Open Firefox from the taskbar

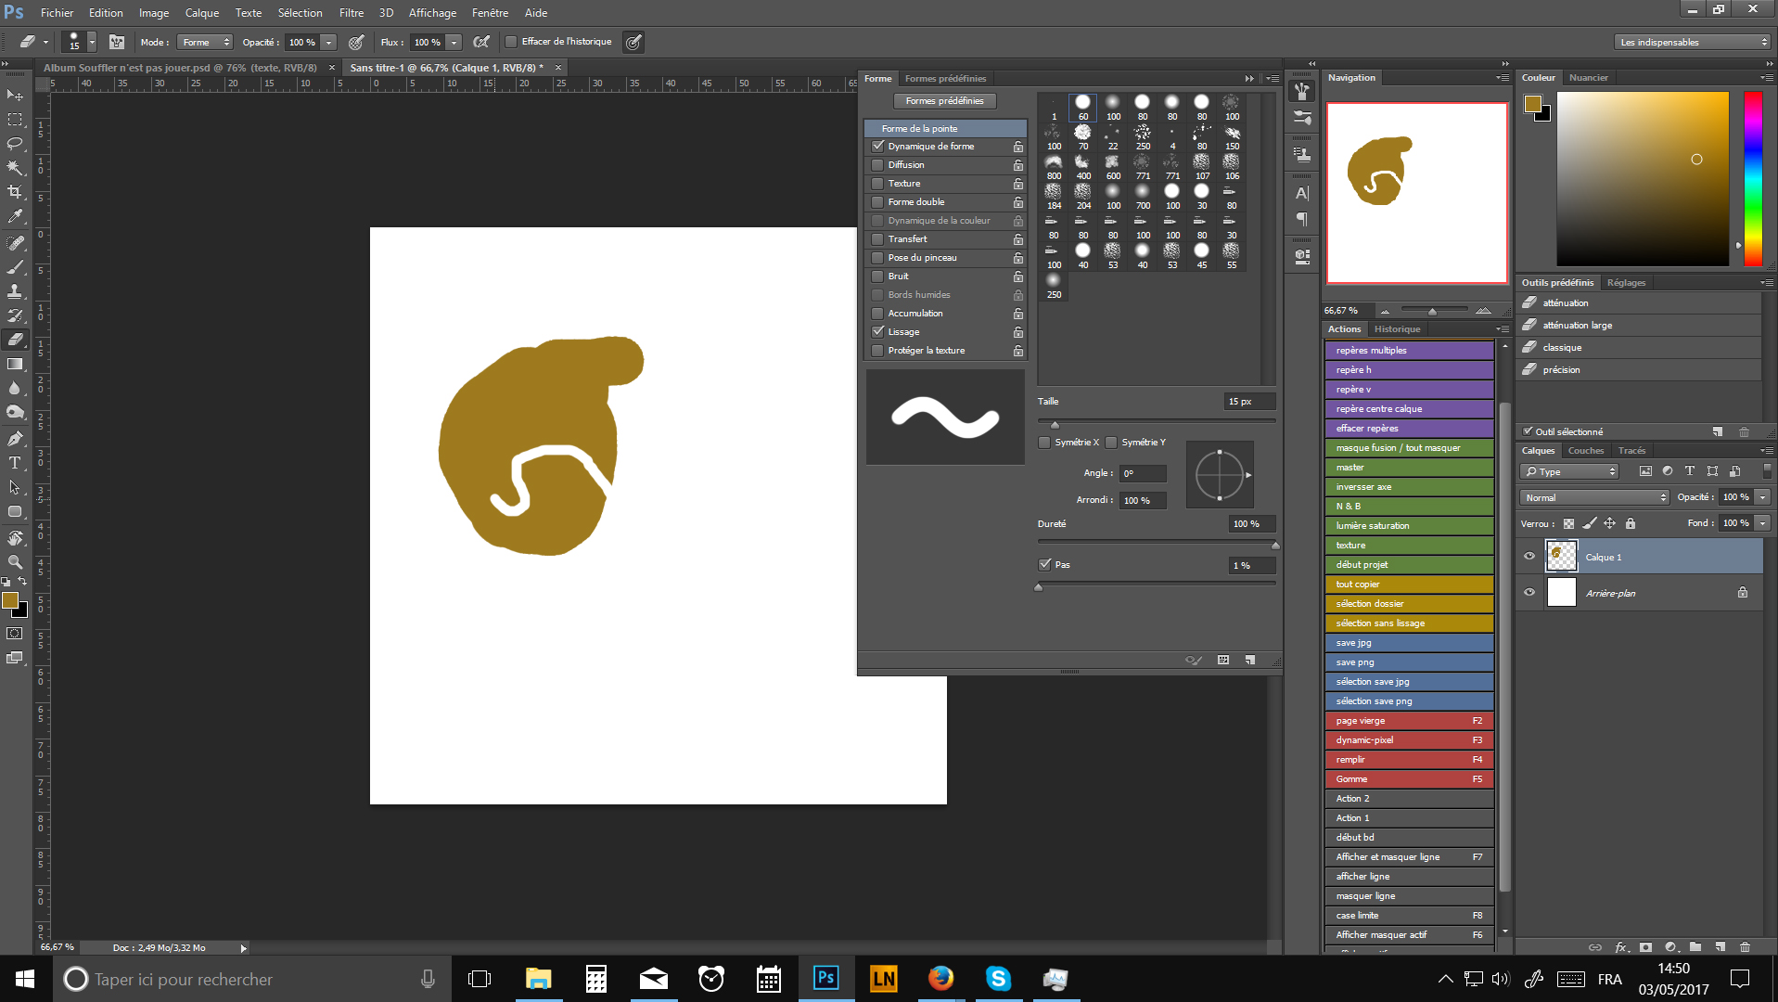940,979
